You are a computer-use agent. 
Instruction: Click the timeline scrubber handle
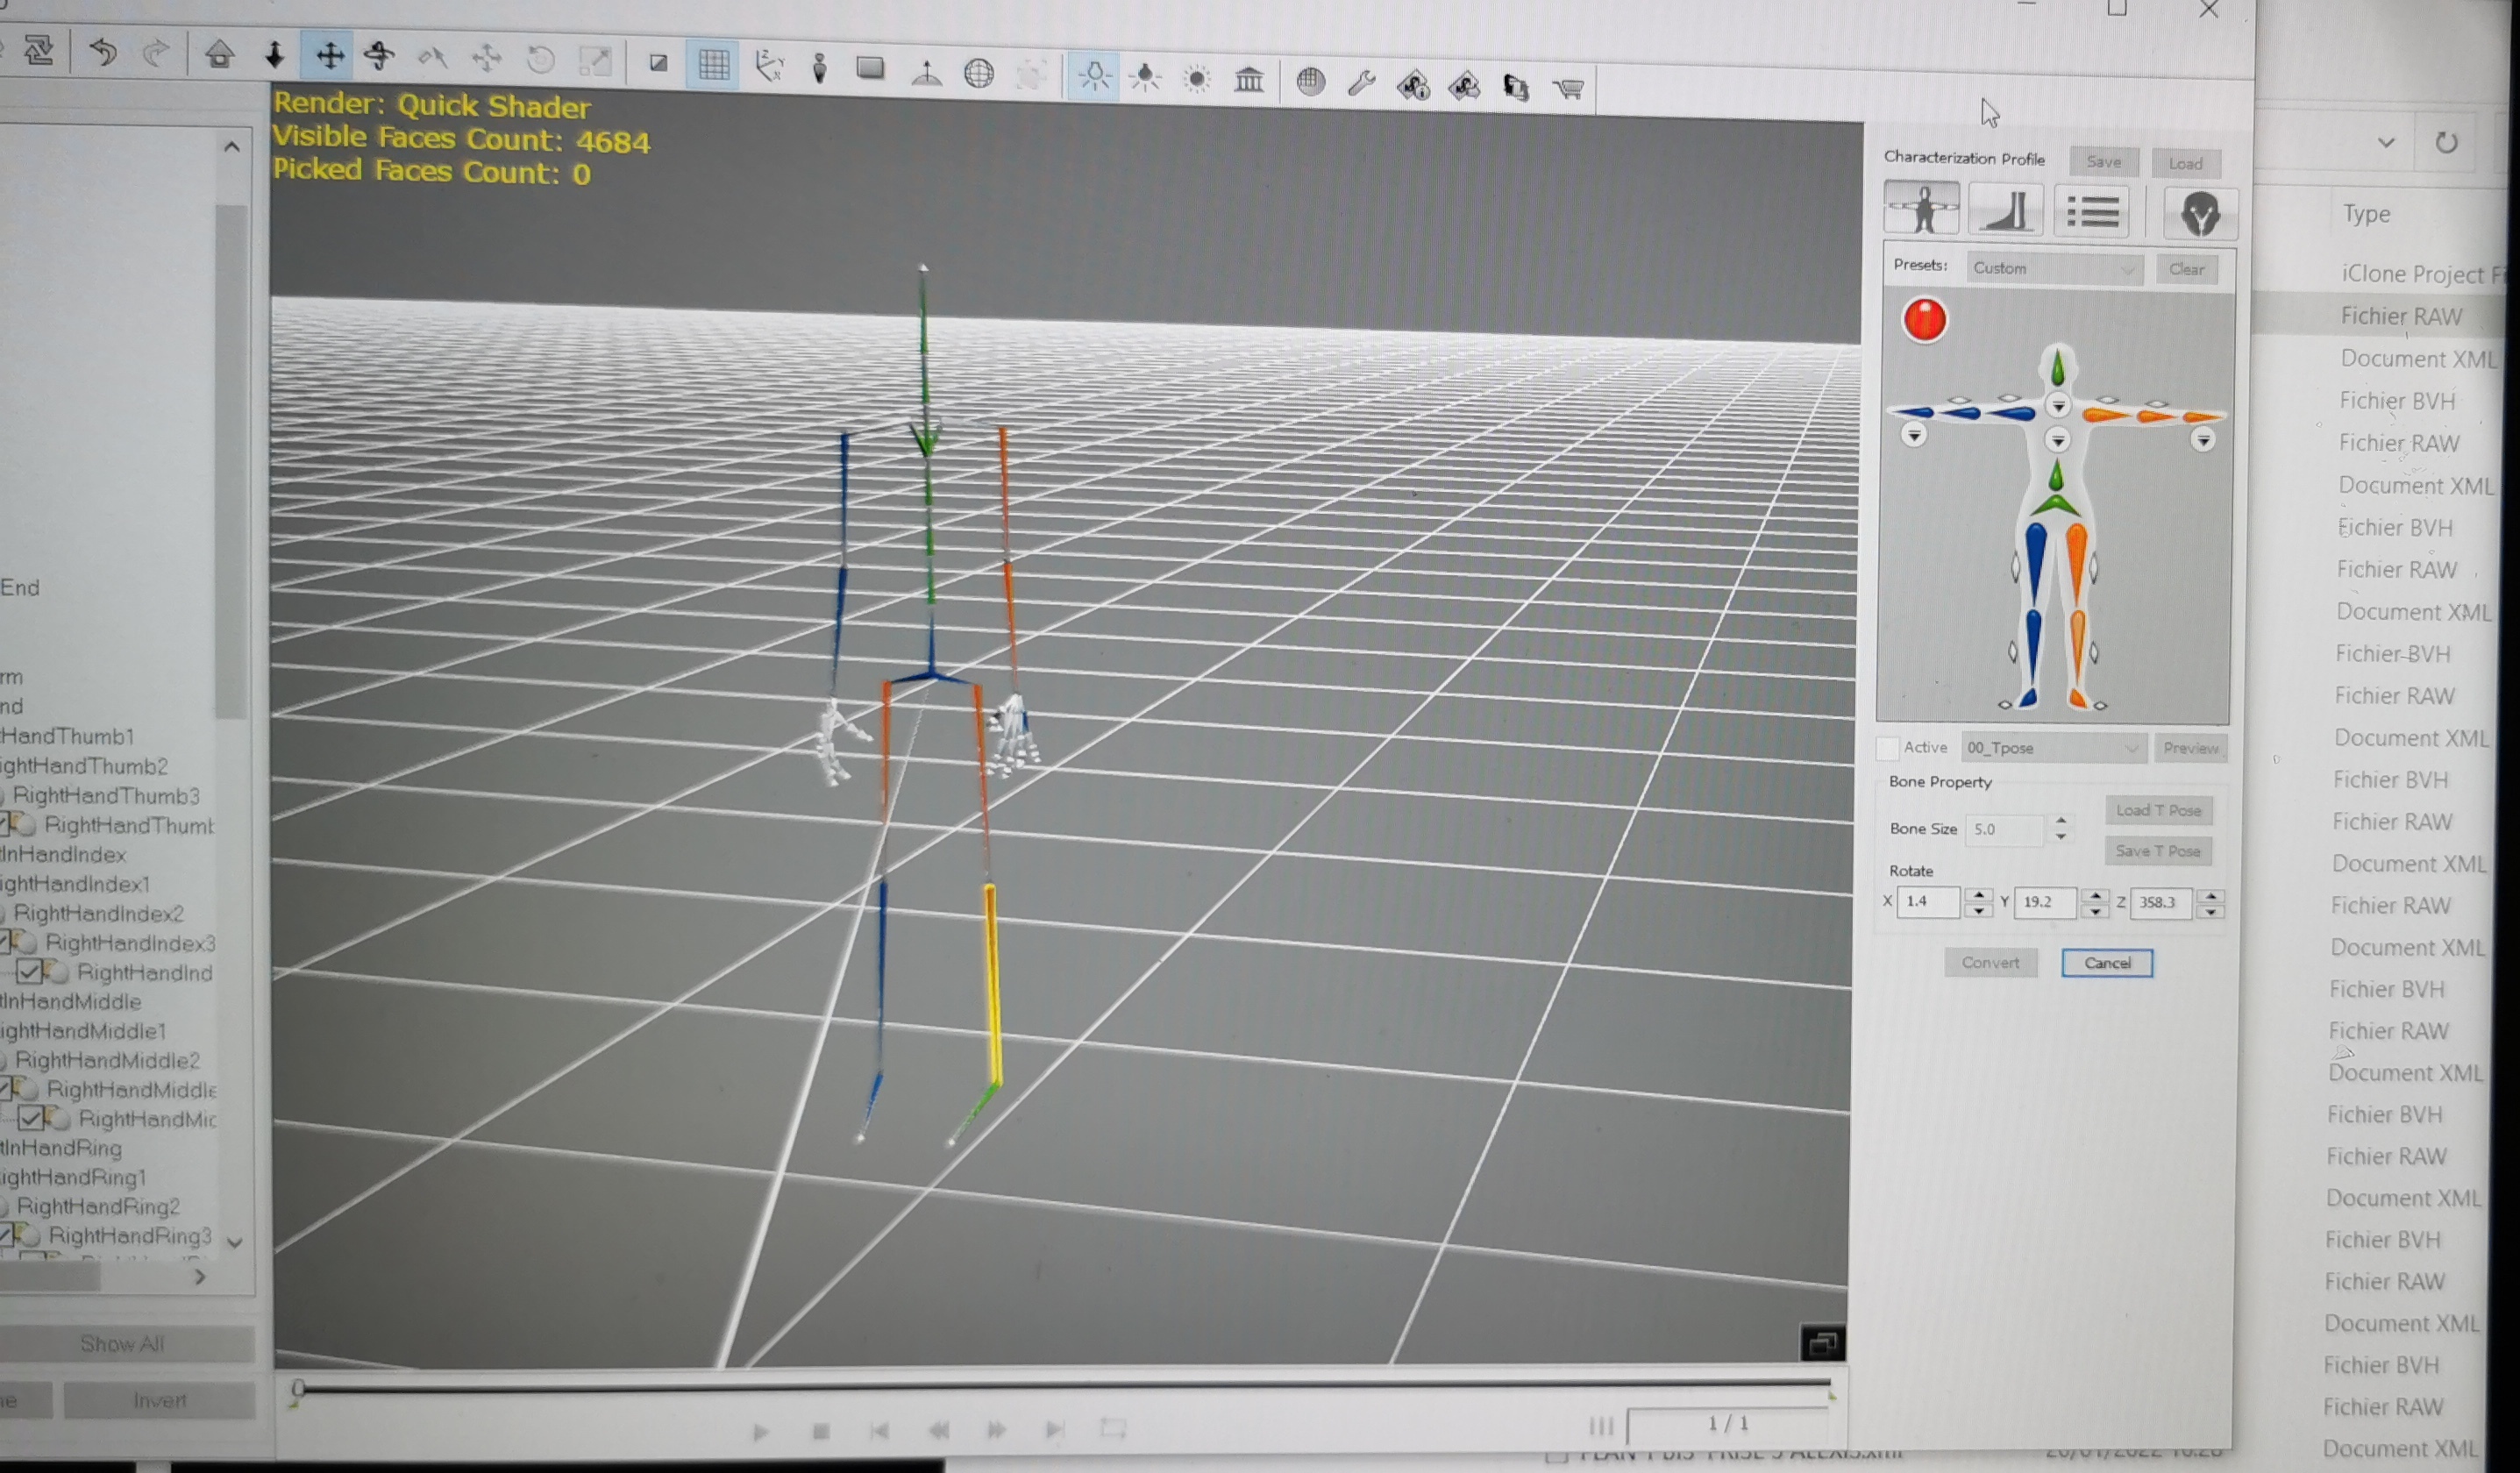coord(298,1388)
